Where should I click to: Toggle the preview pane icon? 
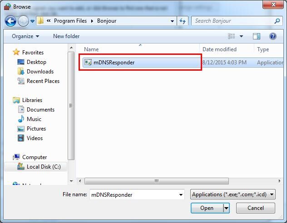click(257, 36)
